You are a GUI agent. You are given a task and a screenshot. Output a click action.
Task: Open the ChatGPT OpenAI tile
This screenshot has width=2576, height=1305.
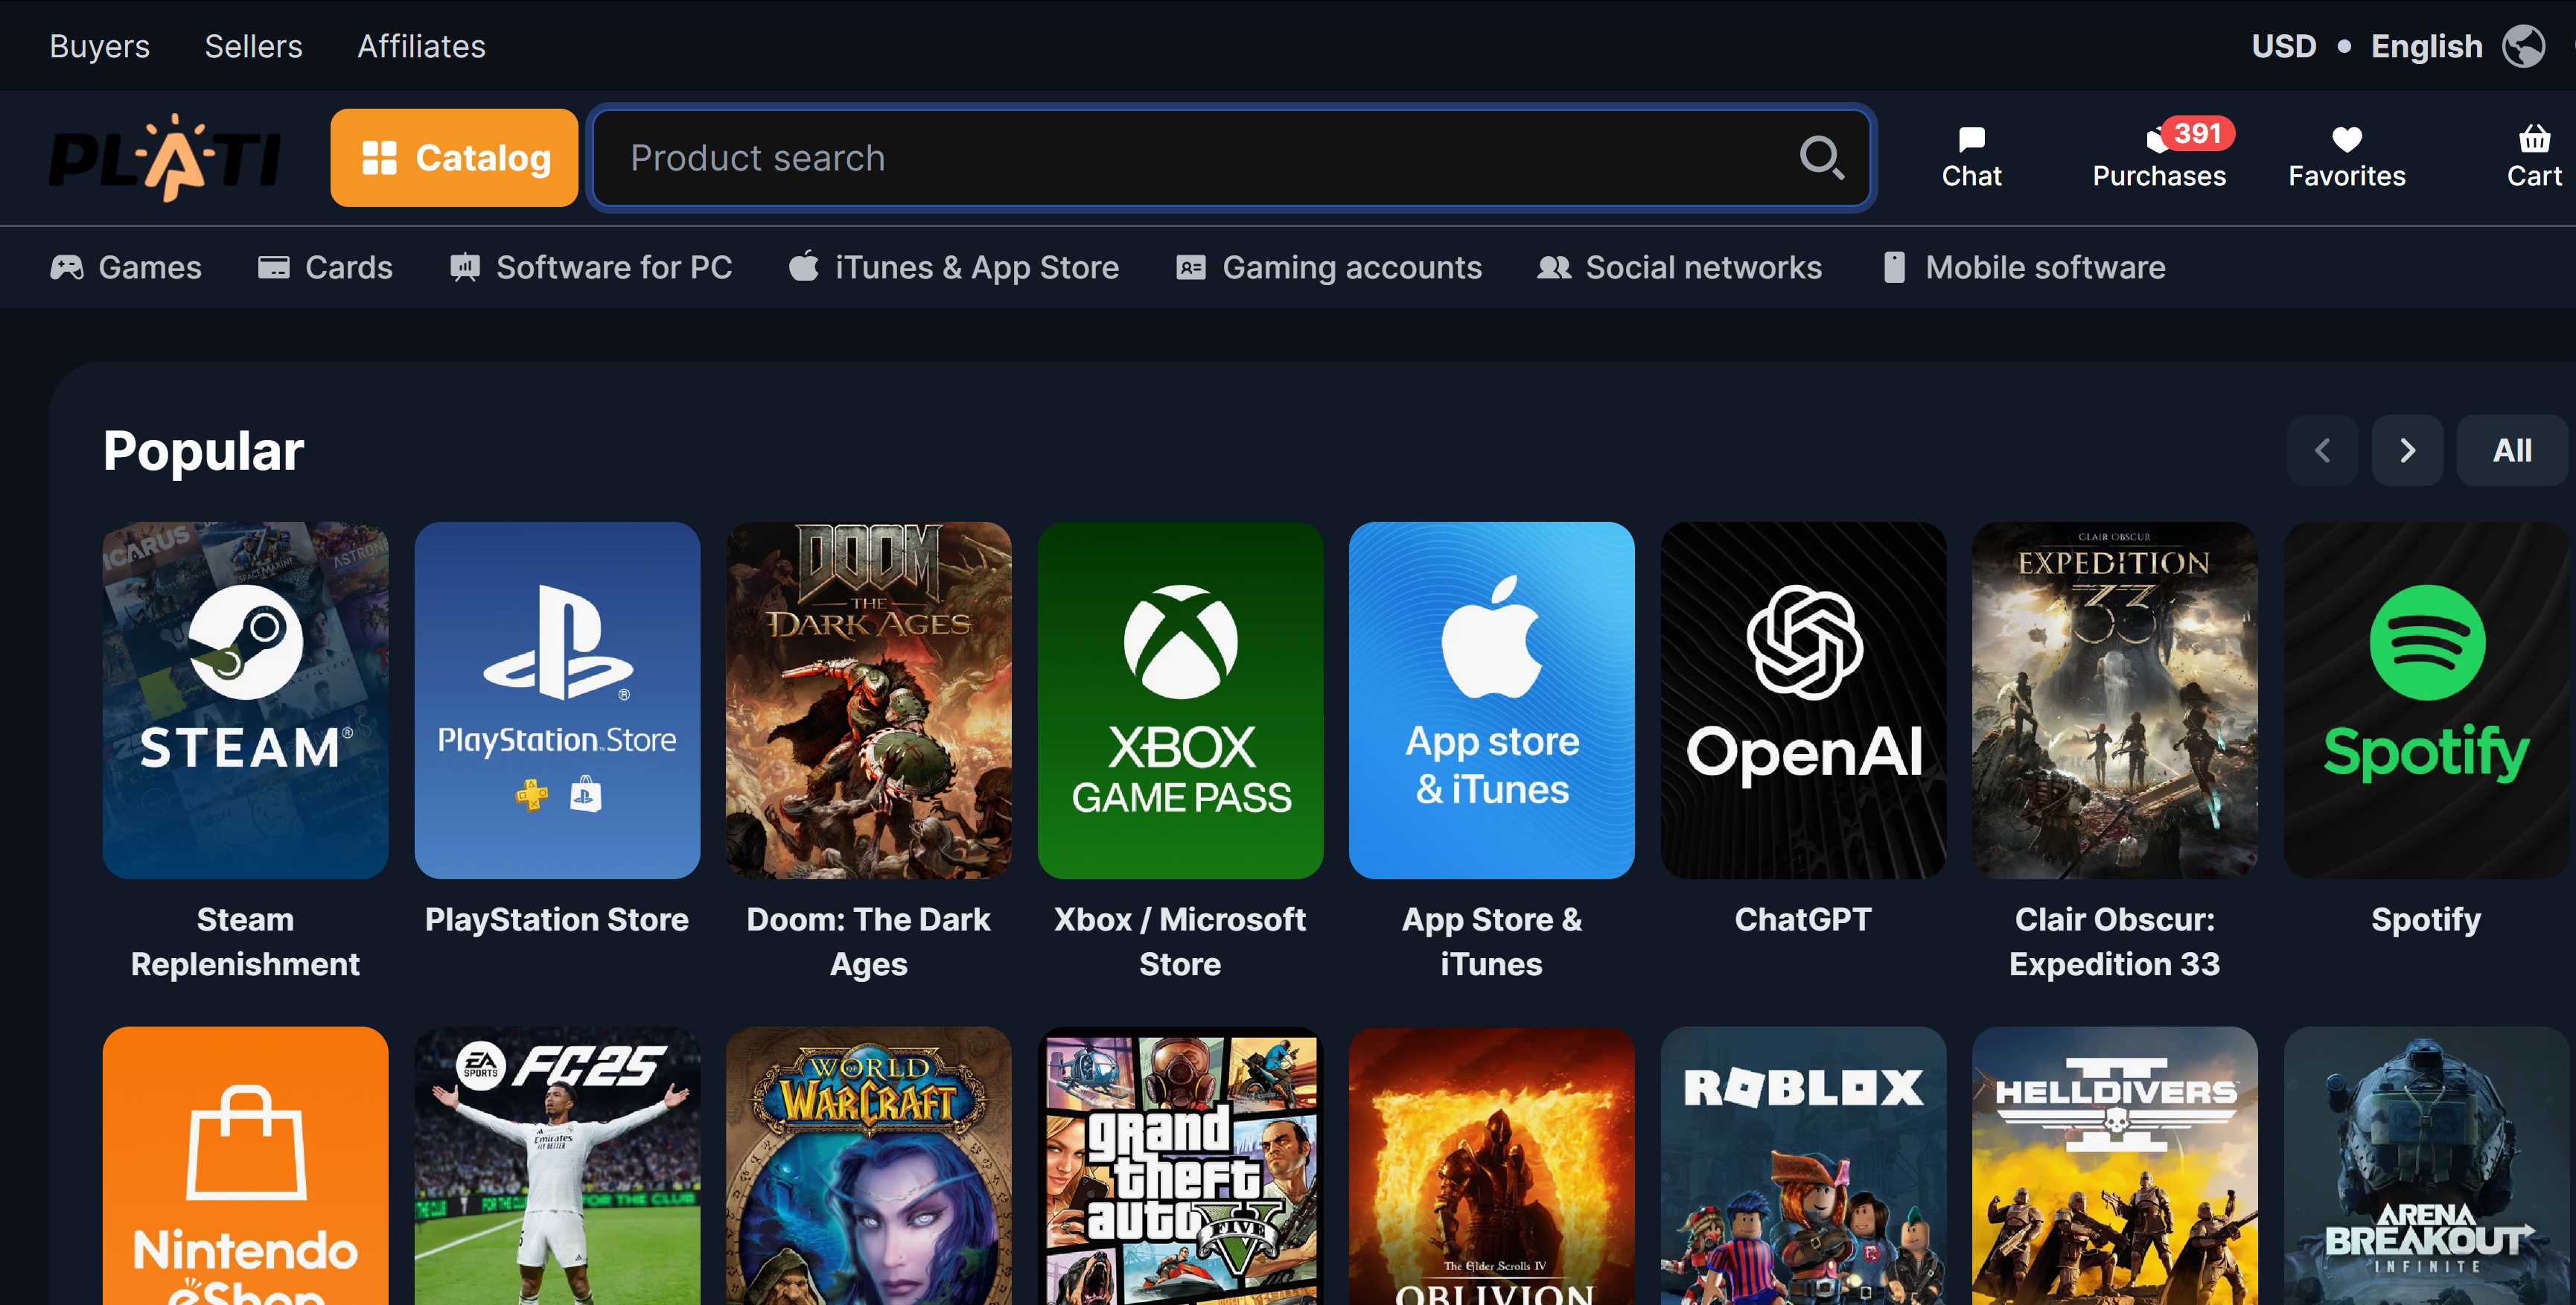[1802, 700]
